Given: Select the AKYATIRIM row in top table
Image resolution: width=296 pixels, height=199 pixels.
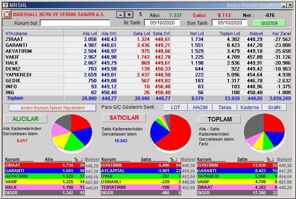Looking at the screenshot, I should coord(148,51).
